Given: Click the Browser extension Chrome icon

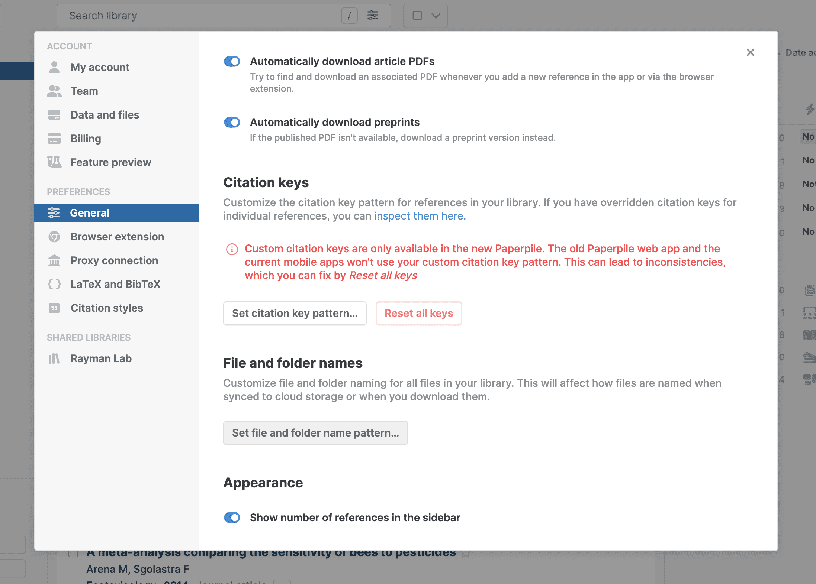Looking at the screenshot, I should click(x=54, y=237).
